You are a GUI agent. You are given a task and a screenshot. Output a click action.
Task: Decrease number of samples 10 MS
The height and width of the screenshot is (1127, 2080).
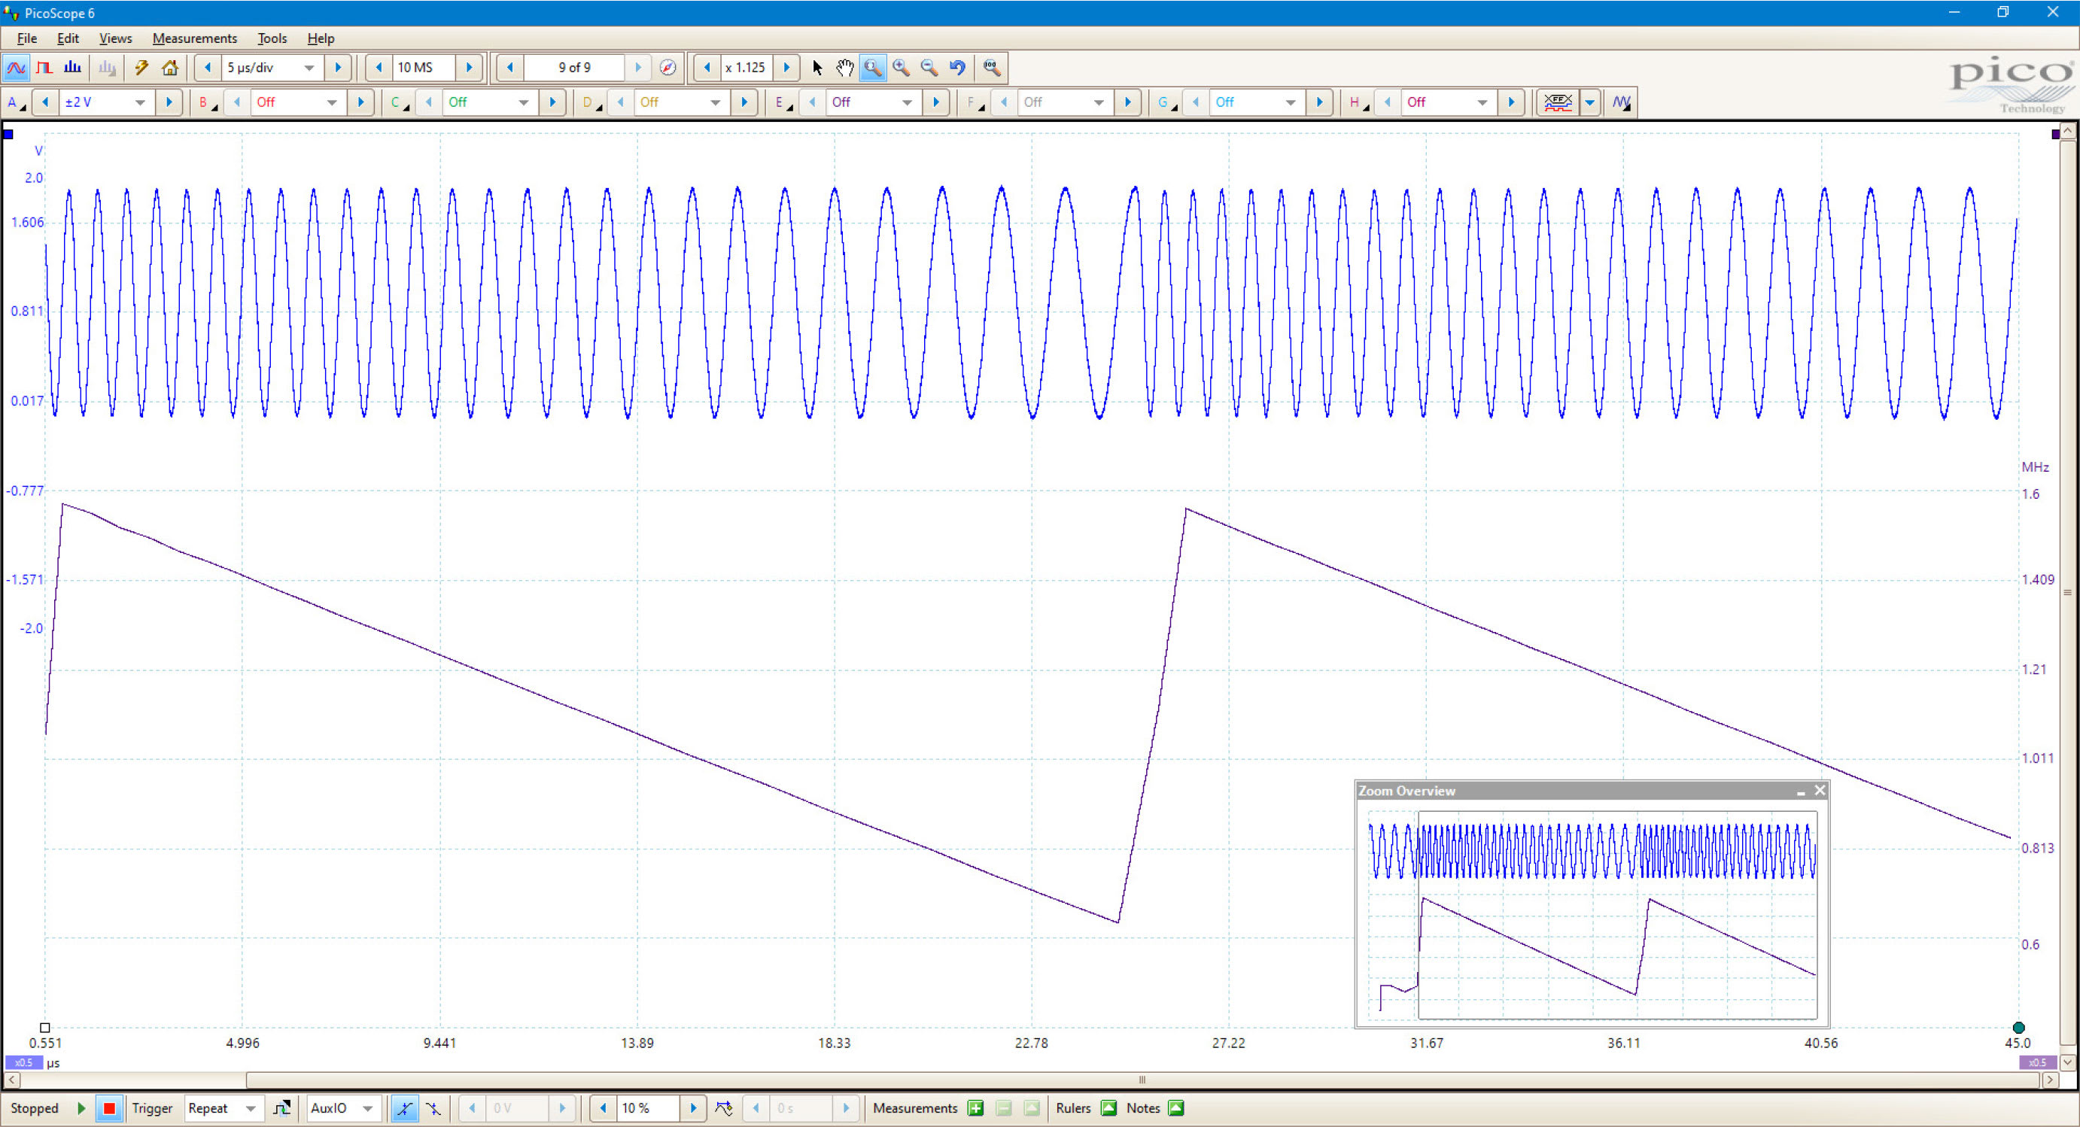point(379,68)
